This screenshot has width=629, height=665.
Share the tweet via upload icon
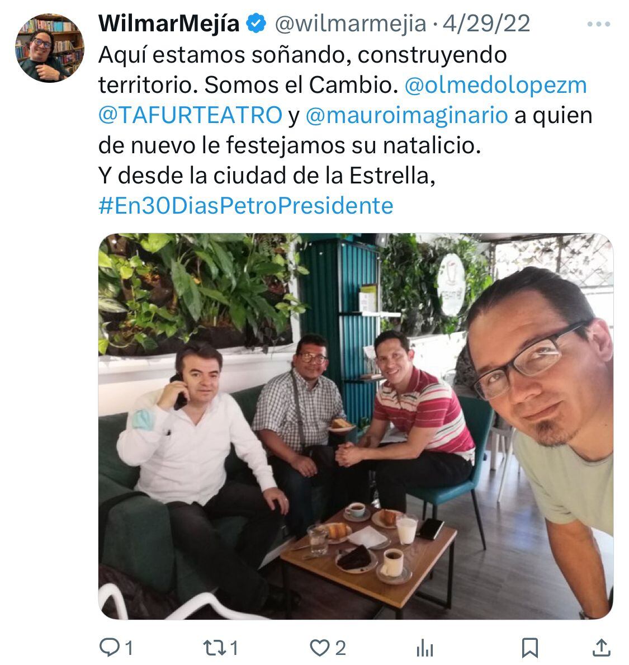pos(601,648)
